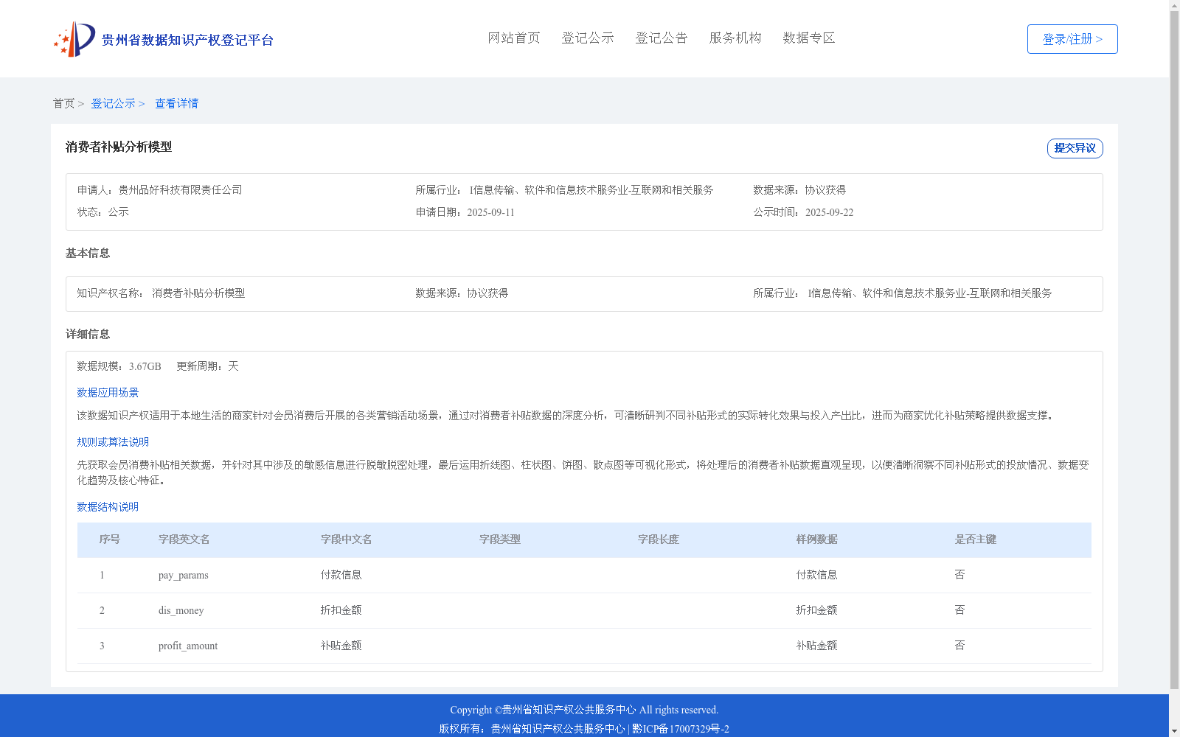
Task: Click the 详细信息 section heading
Action: pyautogui.click(x=88, y=334)
